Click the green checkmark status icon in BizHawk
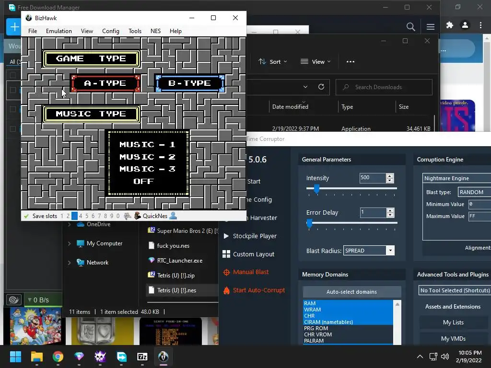 click(26, 216)
